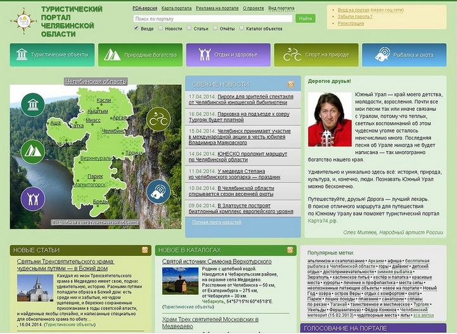Click the cyclist round icon on the map
This screenshot has height=334, width=457.
(x=158, y=120)
